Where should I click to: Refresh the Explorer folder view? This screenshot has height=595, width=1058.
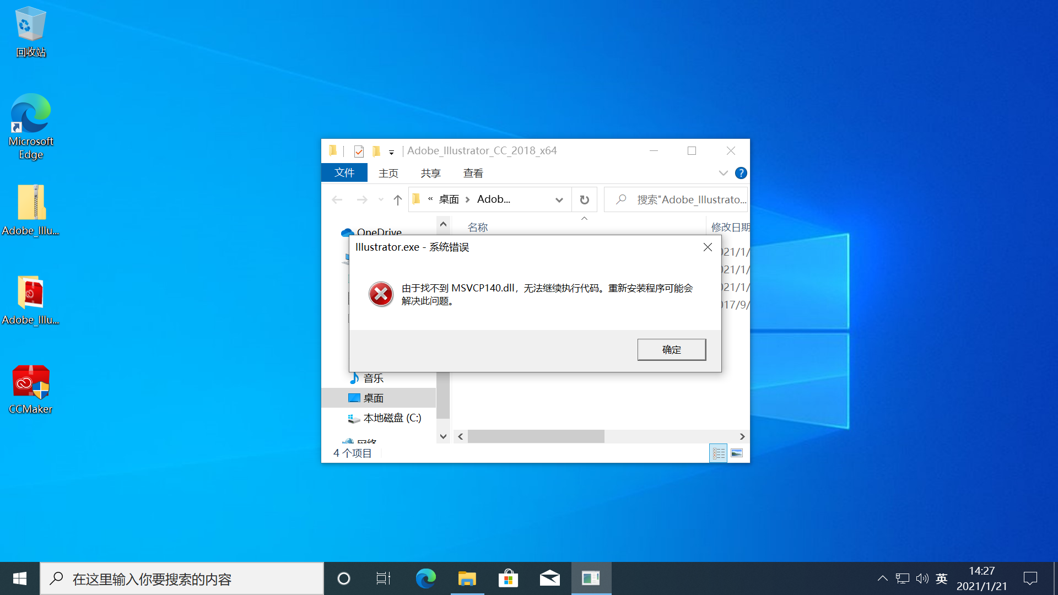[x=585, y=199]
